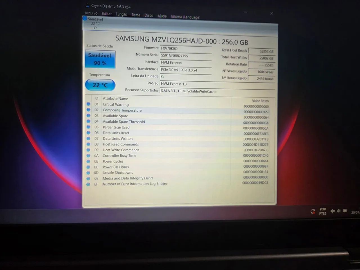Open the Idioma (Language) menu
The height and width of the screenshot is (270, 360).
185,17
